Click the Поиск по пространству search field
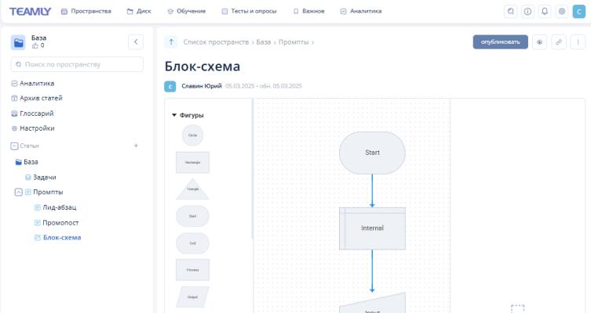This screenshot has height=313, width=591. [x=77, y=64]
